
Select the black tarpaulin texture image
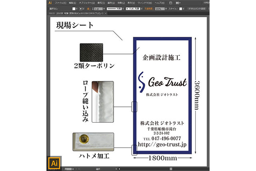[x=92, y=52]
